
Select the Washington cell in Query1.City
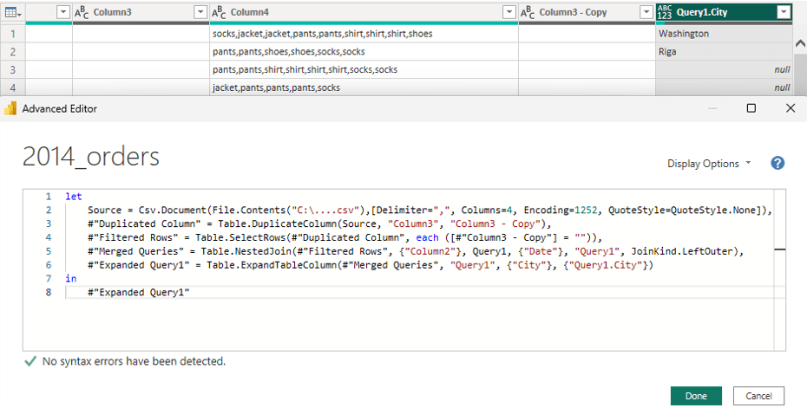click(723, 34)
